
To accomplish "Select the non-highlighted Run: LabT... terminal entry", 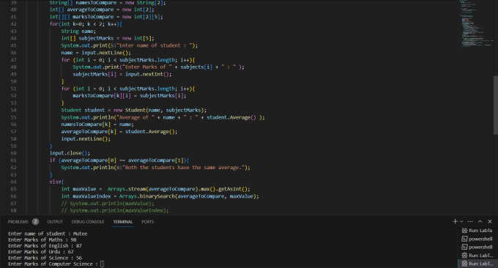I will pyautogui.click(x=477, y=256).
